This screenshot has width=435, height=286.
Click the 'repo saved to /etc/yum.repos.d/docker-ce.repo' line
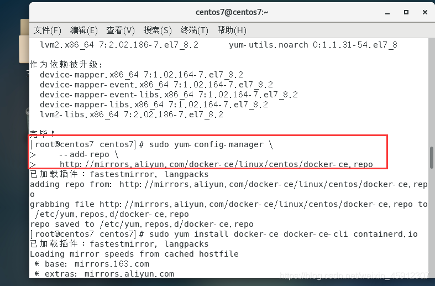(x=141, y=224)
